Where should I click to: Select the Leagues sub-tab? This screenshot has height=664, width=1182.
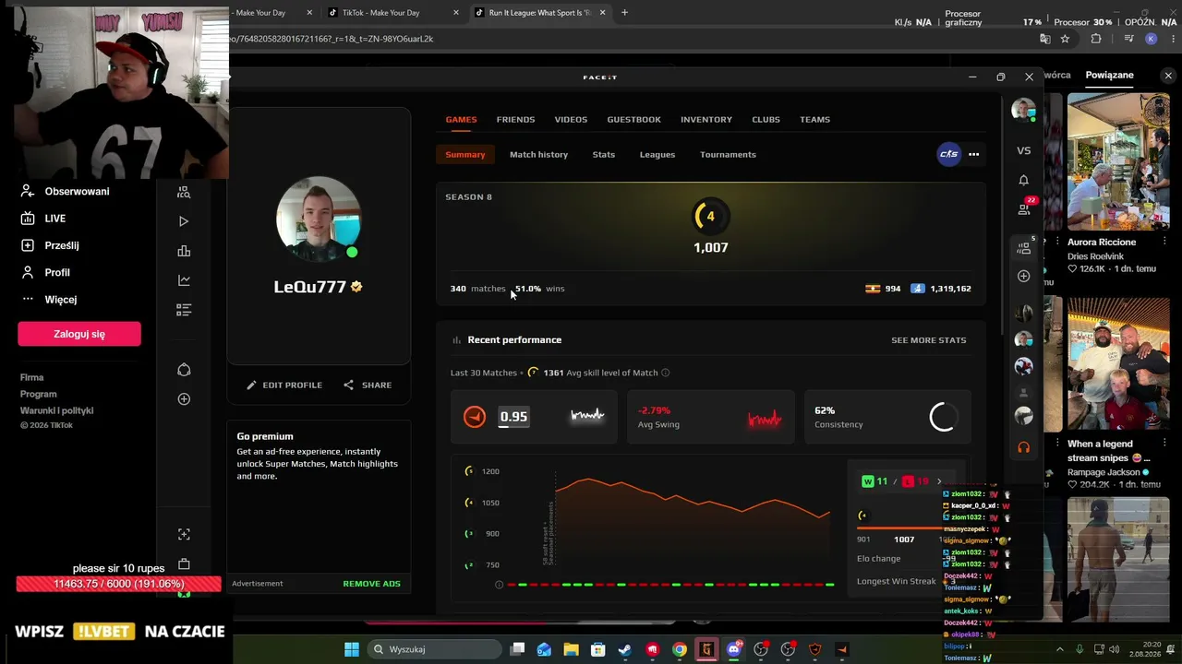(x=657, y=154)
